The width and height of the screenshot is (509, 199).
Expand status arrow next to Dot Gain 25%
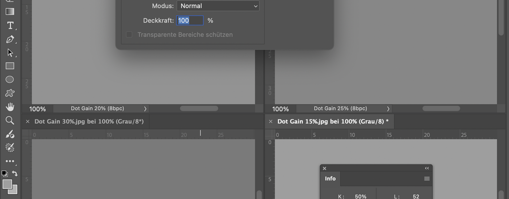[x=388, y=109]
